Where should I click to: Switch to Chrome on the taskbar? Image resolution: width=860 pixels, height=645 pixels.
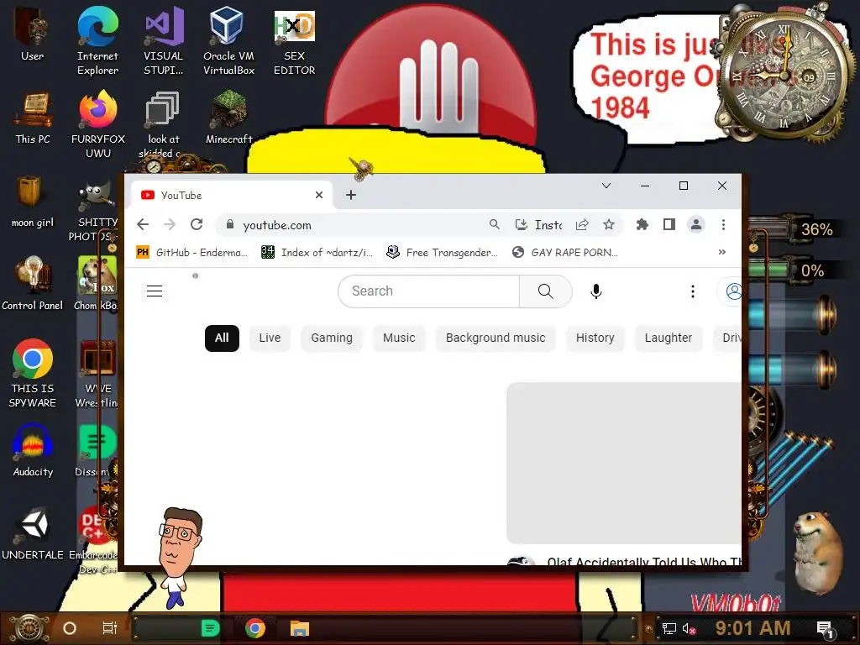[x=255, y=628]
